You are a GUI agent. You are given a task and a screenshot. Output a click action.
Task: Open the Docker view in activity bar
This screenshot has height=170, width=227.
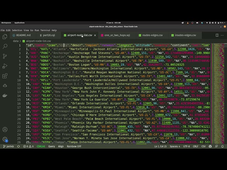[x=5, y=95]
